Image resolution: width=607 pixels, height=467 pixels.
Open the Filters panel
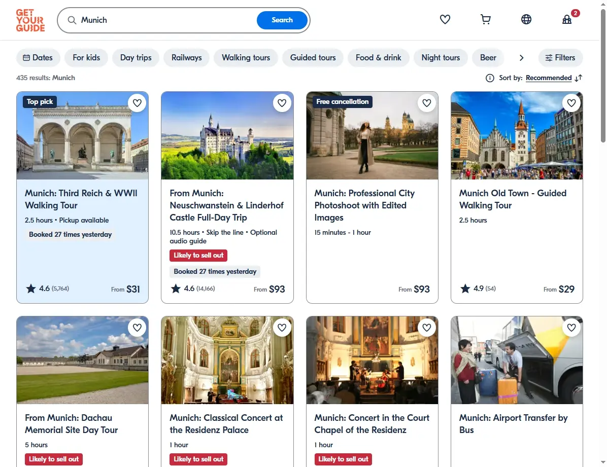coord(560,58)
